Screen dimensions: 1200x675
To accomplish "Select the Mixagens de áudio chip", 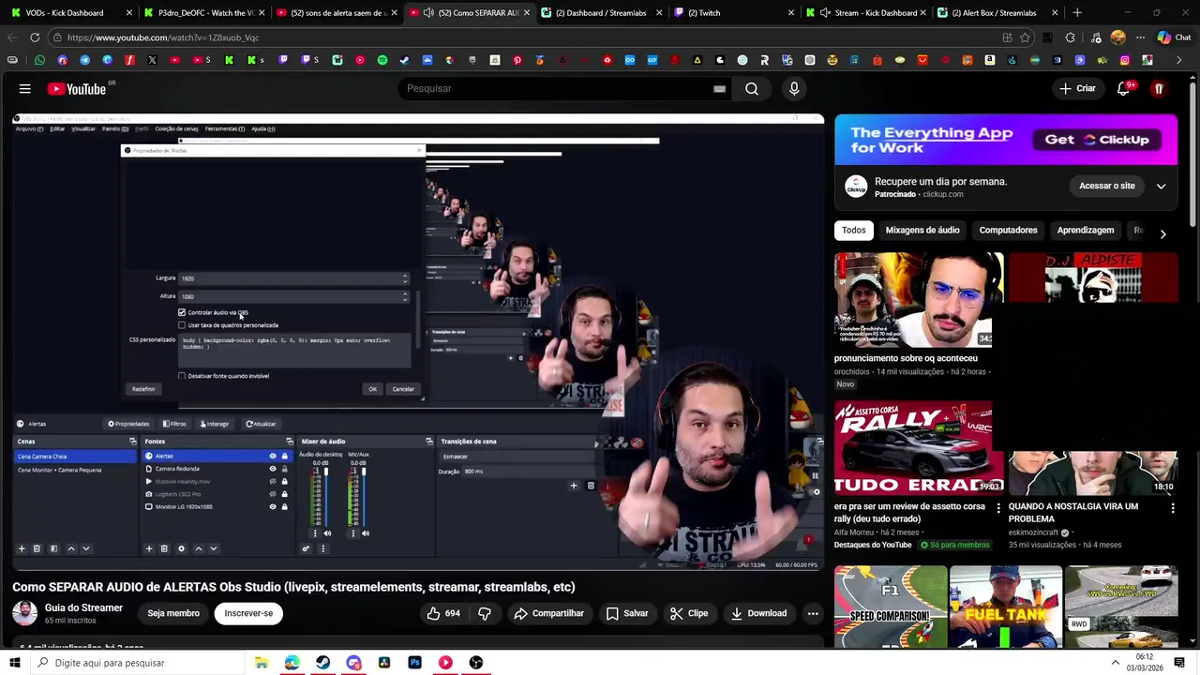I will click(922, 231).
